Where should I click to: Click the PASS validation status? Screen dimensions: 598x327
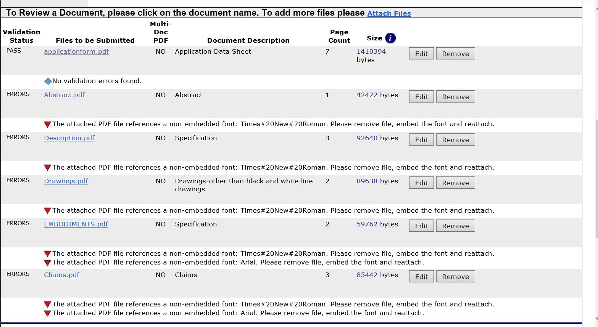pos(14,51)
